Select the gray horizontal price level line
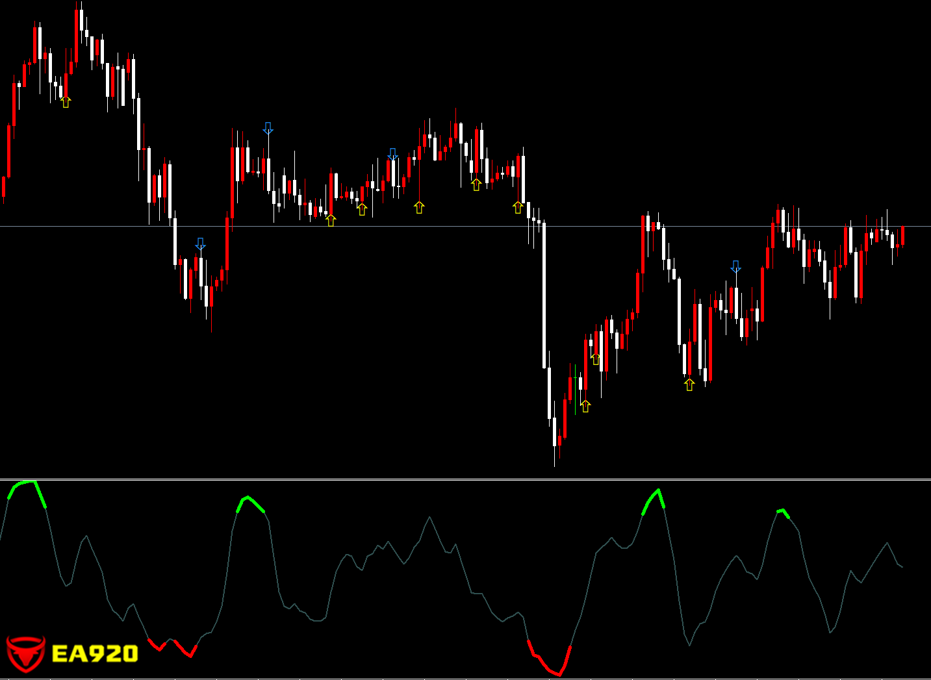The image size is (931, 680). (x=455, y=226)
